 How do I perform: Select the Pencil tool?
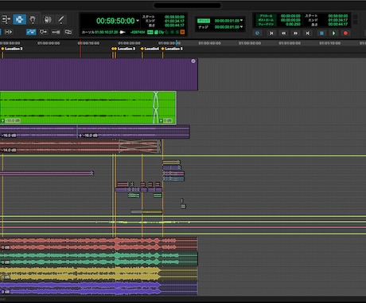(61, 19)
